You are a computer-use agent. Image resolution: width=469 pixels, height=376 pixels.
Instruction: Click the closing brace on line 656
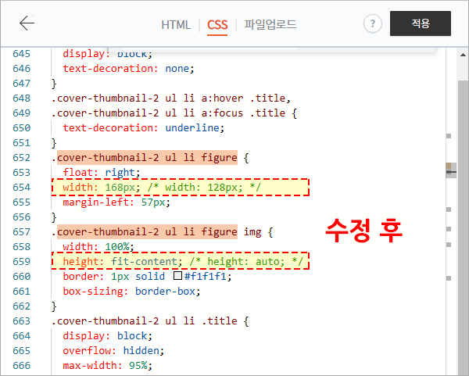tap(54, 217)
